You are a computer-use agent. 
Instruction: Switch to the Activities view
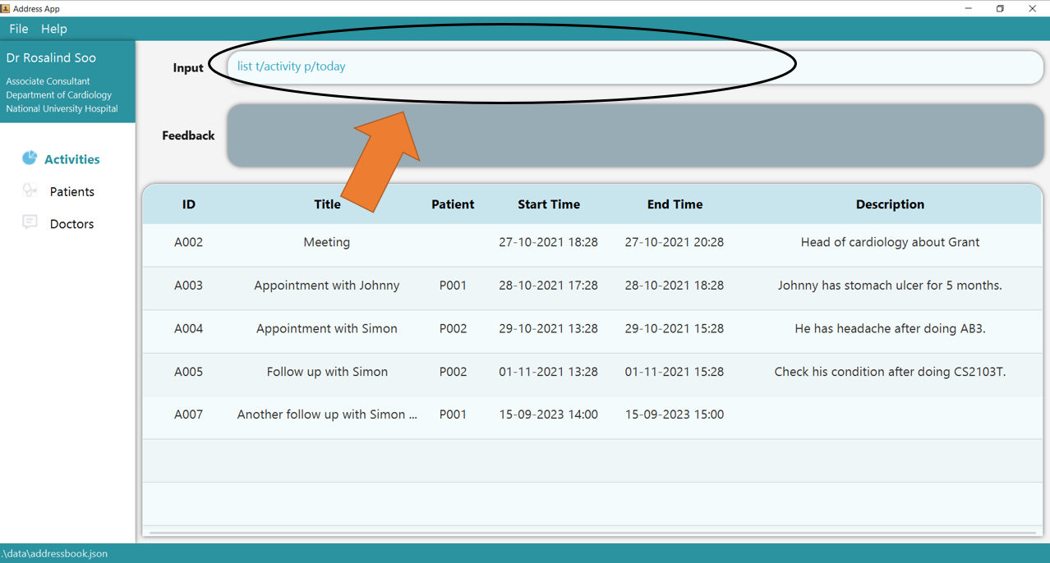click(71, 158)
